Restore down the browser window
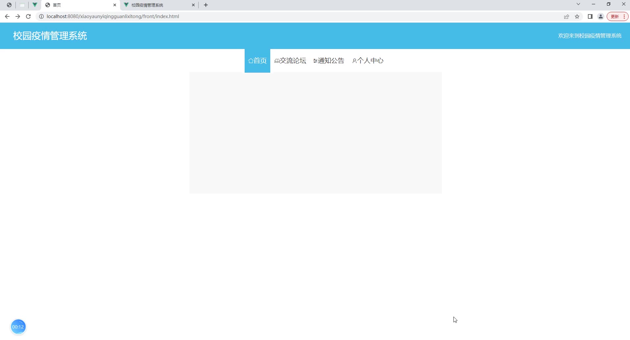This screenshot has height=340, width=630. (609, 4)
